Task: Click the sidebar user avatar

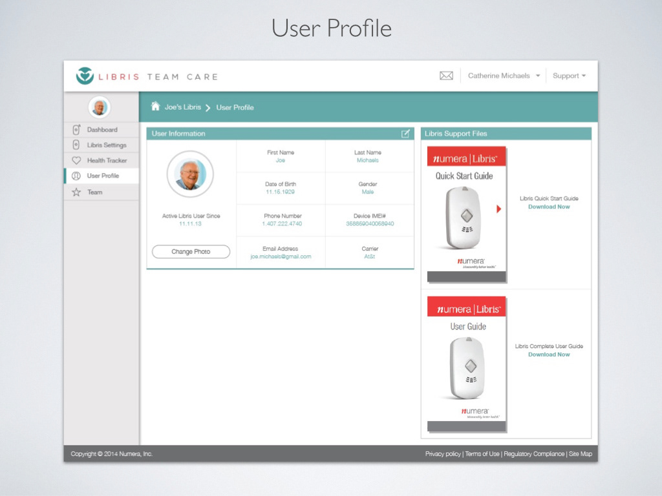Action: [100, 107]
